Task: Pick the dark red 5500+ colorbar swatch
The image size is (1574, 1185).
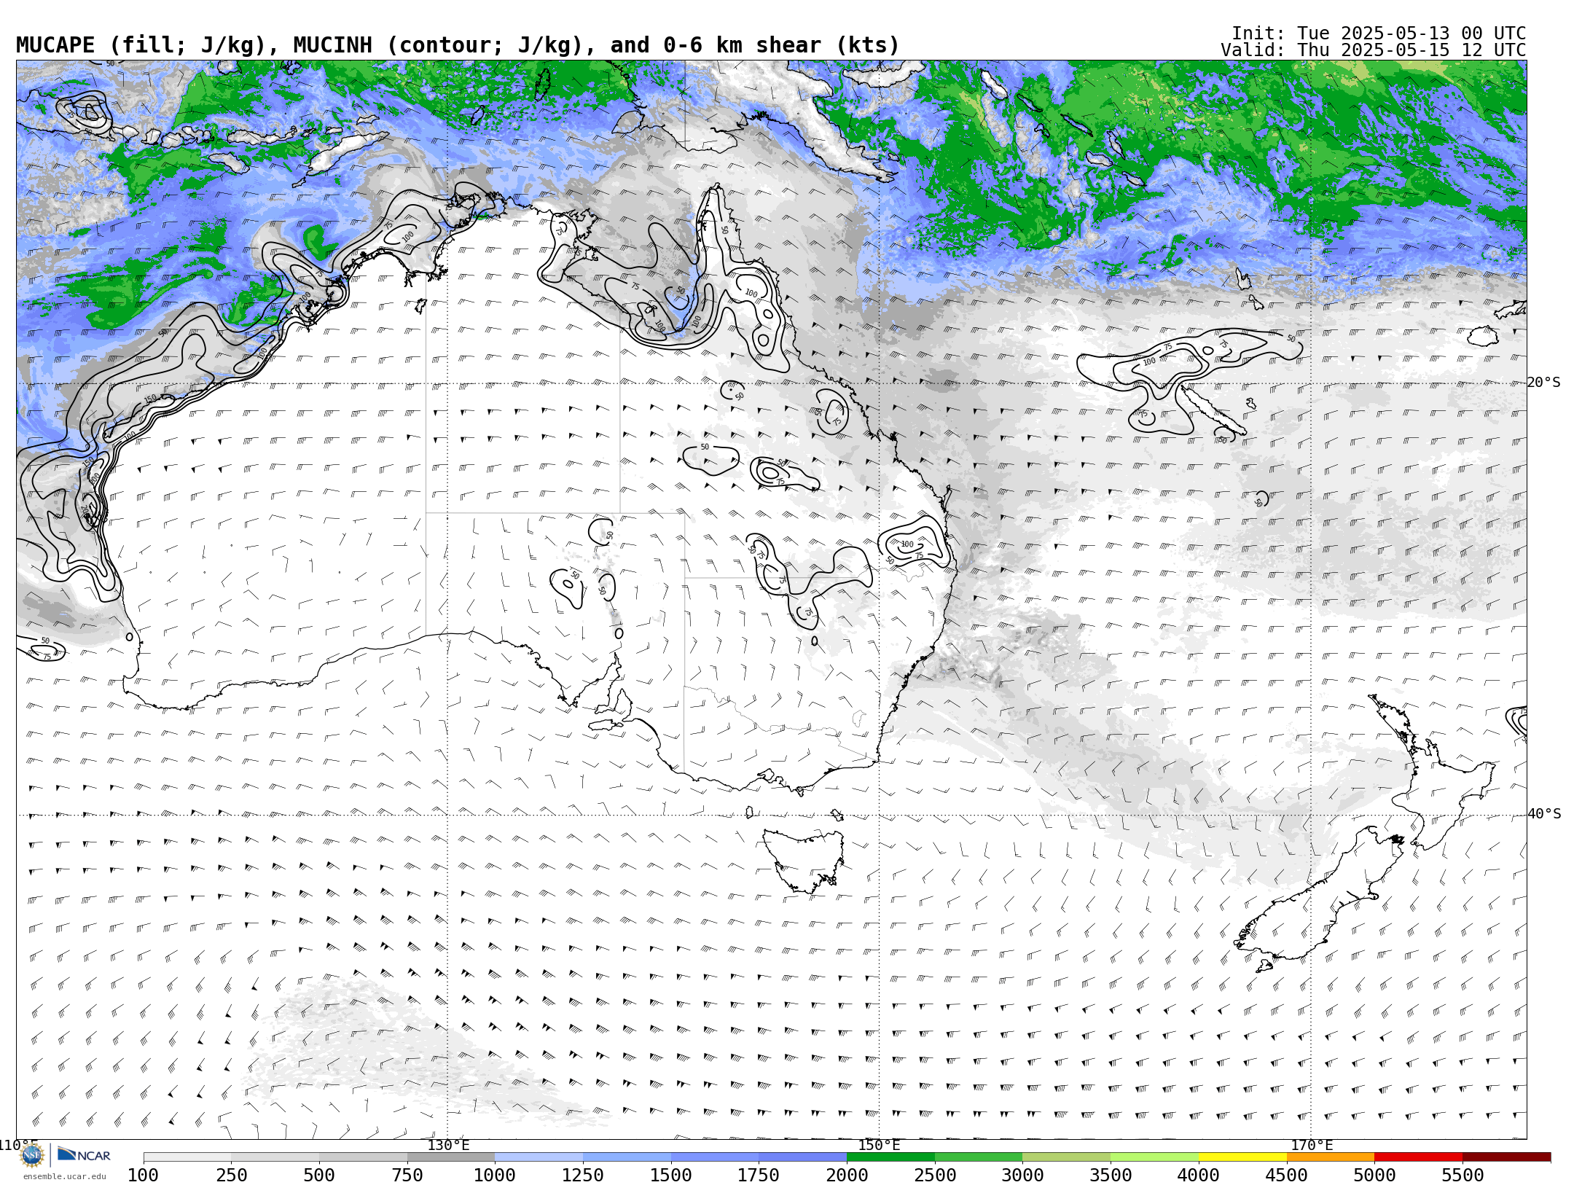Action: tap(1506, 1157)
